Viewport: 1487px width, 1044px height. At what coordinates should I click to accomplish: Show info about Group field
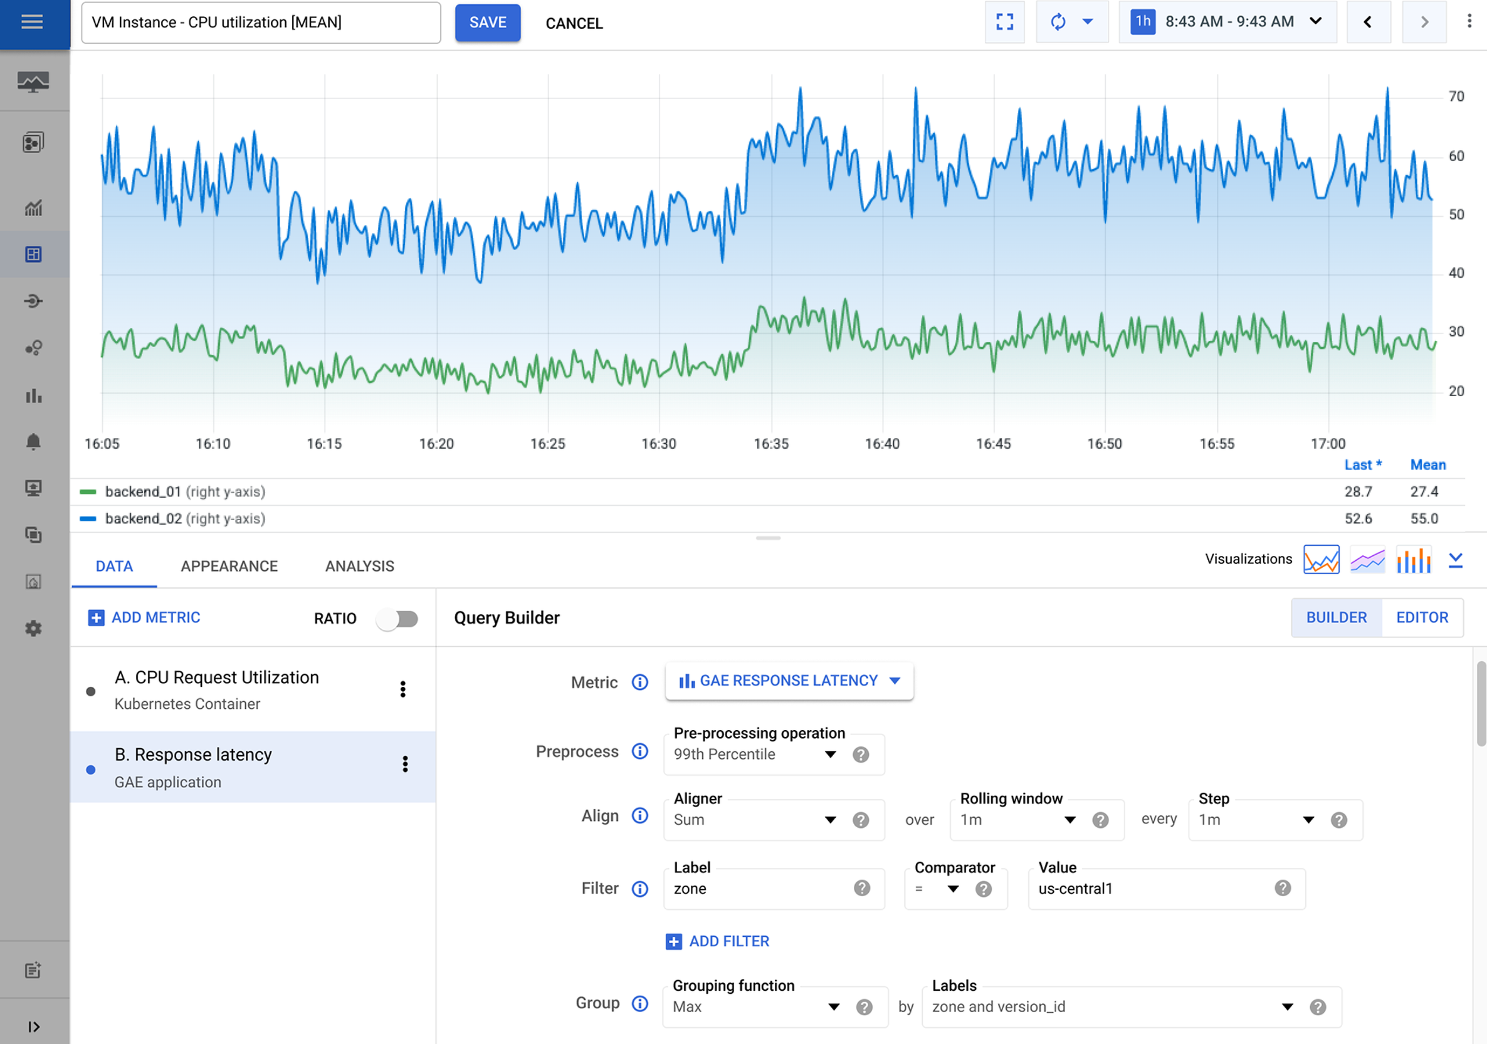click(640, 1003)
